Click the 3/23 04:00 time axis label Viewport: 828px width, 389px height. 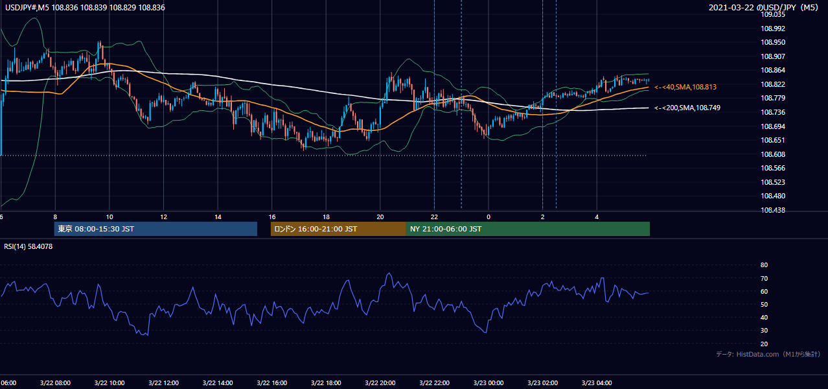click(597, 383)
